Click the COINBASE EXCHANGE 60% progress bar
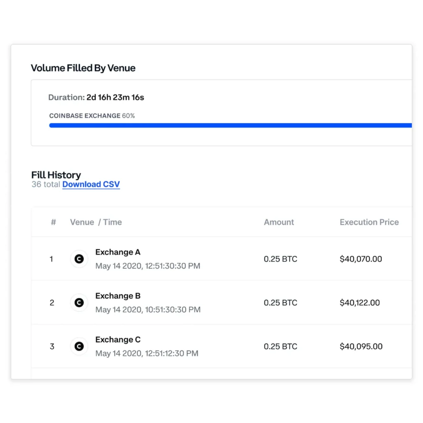 [x=231, y=125]
